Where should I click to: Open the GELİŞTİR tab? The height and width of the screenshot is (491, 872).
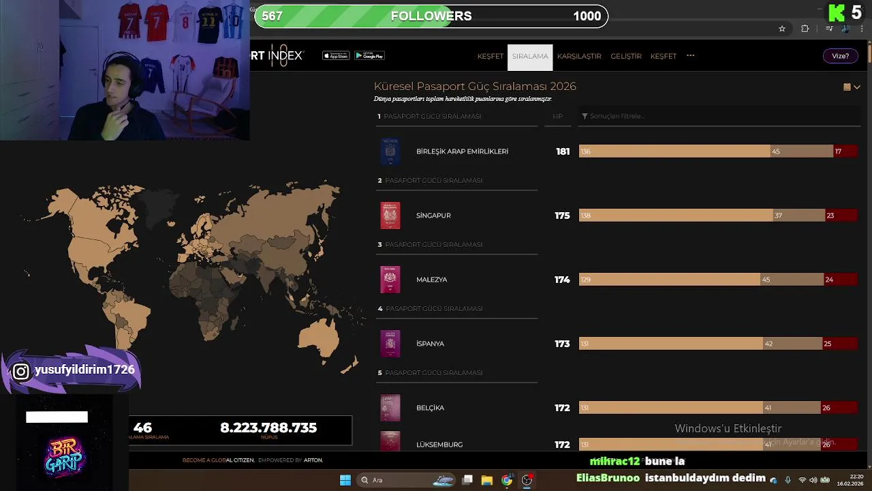tap(626, 57)
